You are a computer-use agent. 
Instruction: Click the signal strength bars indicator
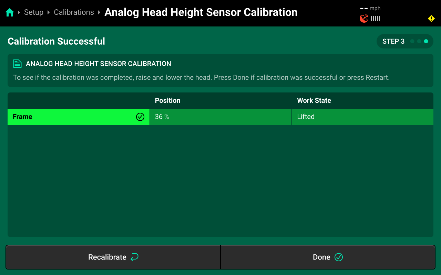(376, 19)
